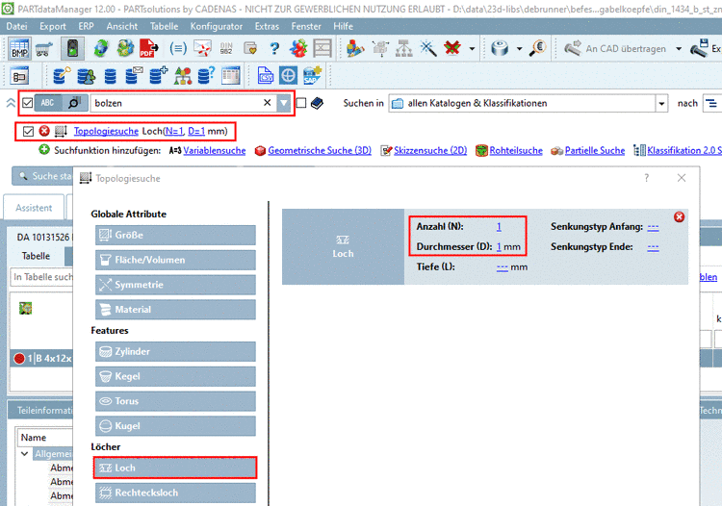Toggle checkbox left of book icon
Viewport: 722px width, 506px height.
(300, 103)
